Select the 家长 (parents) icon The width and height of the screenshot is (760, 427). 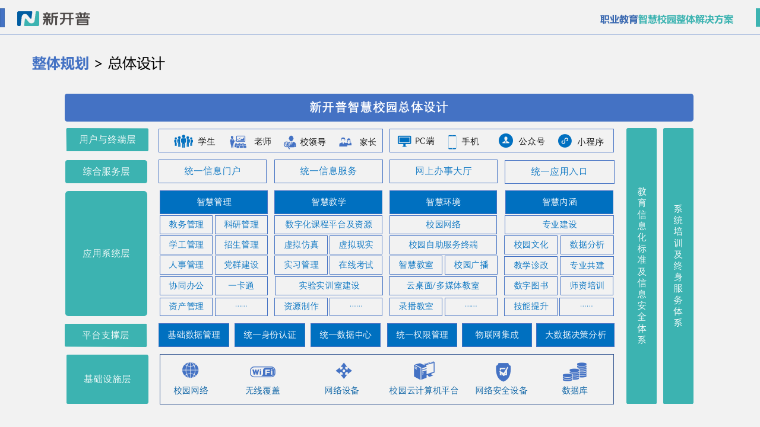pyautogui.click(x=346, y=141)
